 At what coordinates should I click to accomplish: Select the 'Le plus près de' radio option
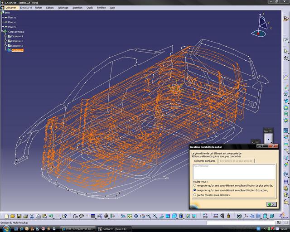(195, 185)
